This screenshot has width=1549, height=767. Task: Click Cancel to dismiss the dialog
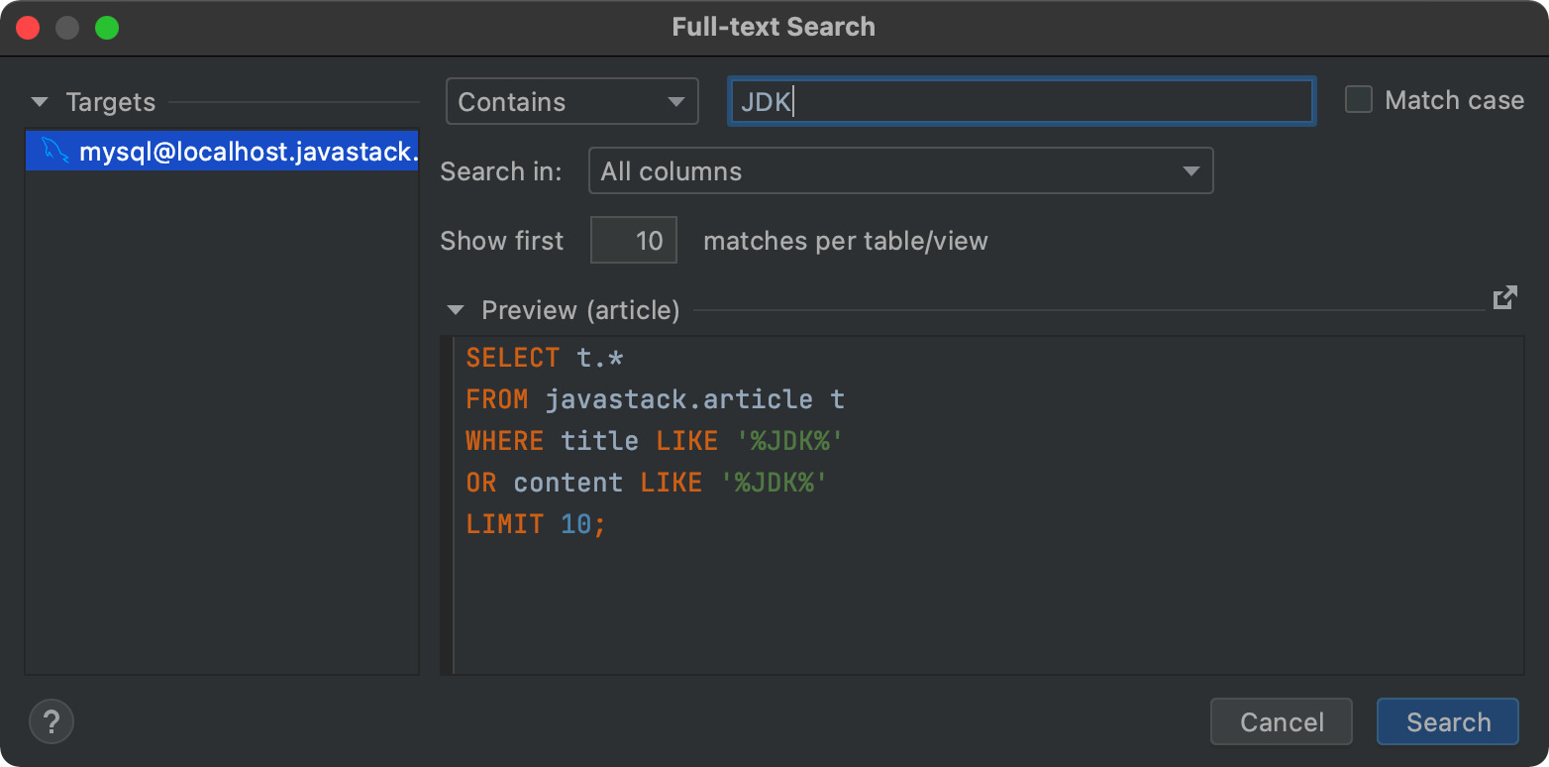pyautogui.click(x=1282, y=721)
